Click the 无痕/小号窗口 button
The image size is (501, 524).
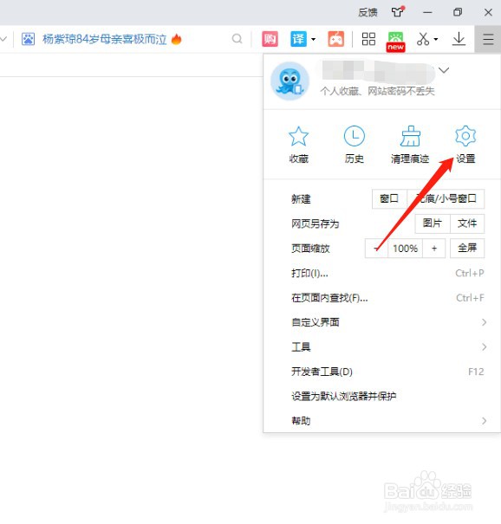(446, 199)
